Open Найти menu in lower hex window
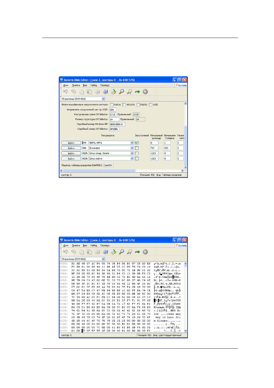Image resolution: width=274 pixels, height=388 pixels. [x=94, y=245]
